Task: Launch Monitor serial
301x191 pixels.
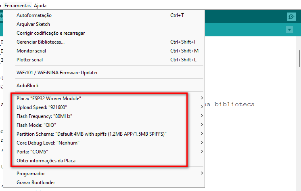Action: tap(104, 51)
